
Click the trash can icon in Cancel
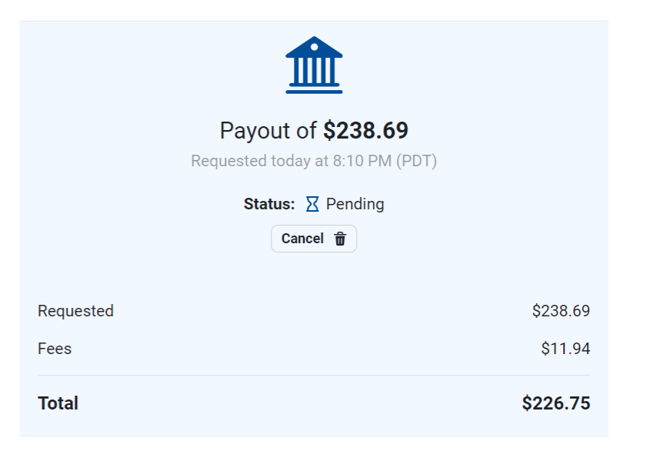tap(340, 239)
